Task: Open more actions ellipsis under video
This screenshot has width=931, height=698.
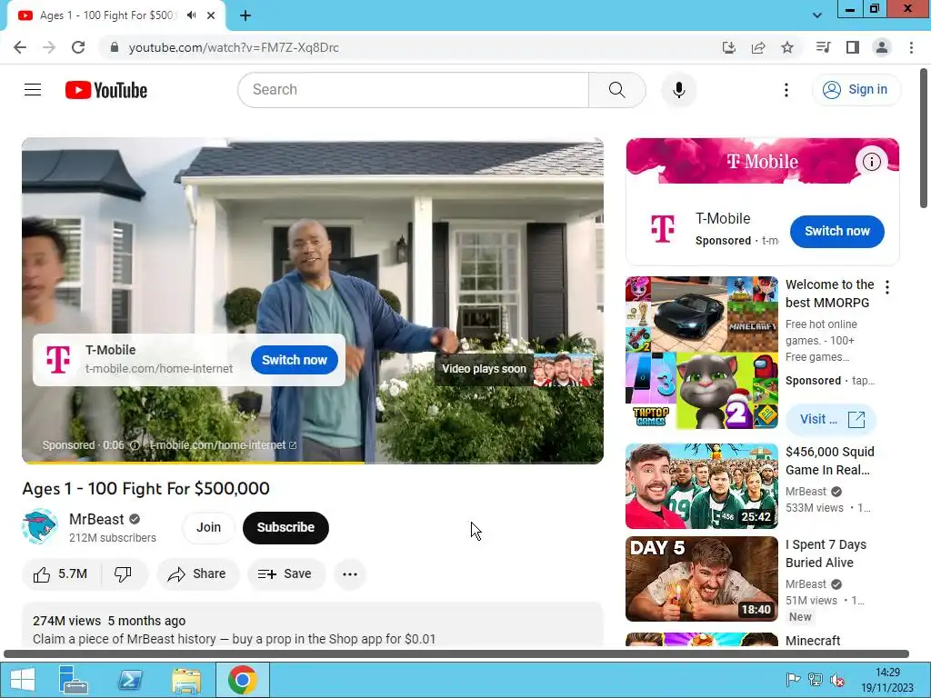Action: (x=350, y=574)
